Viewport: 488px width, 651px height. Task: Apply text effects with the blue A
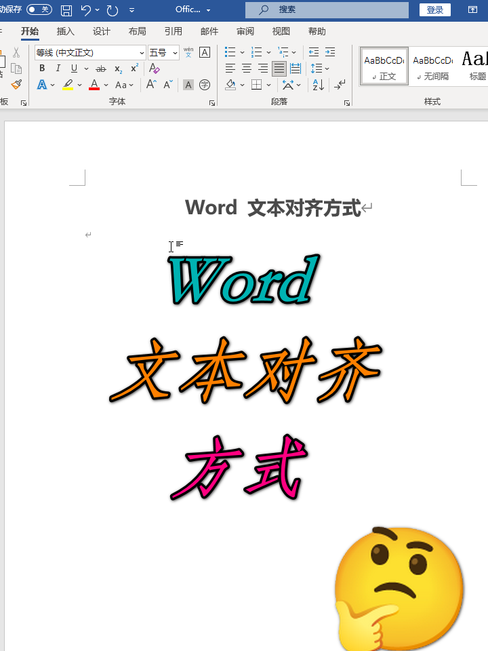(x=42, y=85)
